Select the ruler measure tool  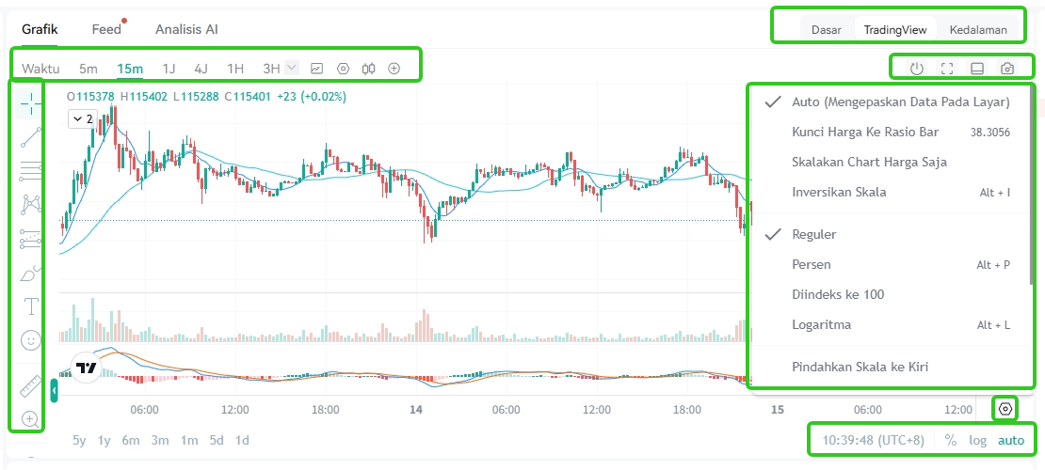tap(31, 386)
